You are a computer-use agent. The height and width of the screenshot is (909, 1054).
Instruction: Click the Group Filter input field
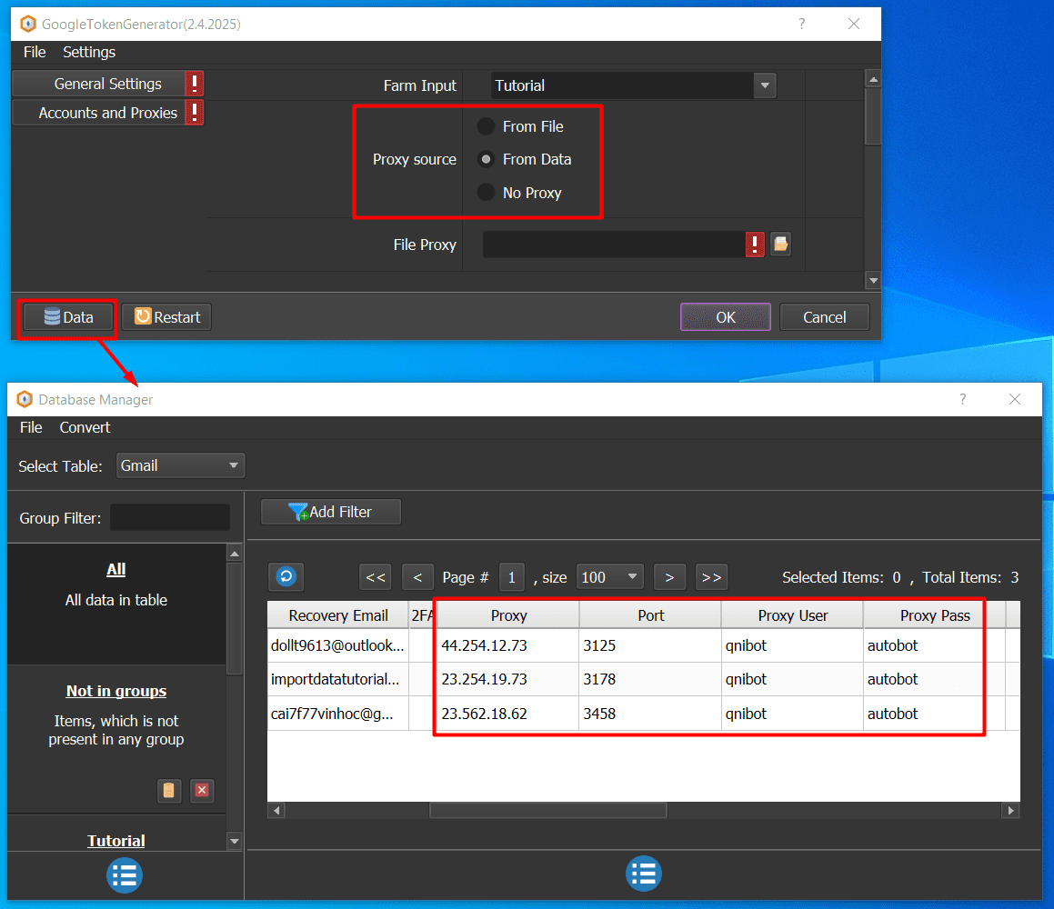(x=170, y=518)
